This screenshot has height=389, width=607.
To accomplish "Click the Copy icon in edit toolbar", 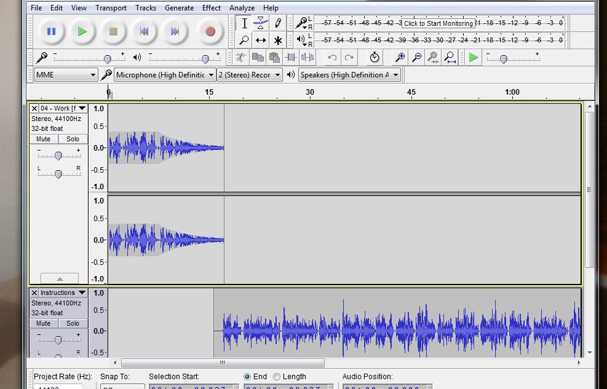I will pos(258,58).
